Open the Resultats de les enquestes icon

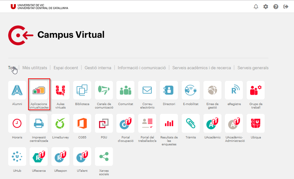(169, 124)
